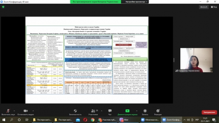Open the view settings dropdown at top
The image size is (219, 123).
click(x=135, y=2)
